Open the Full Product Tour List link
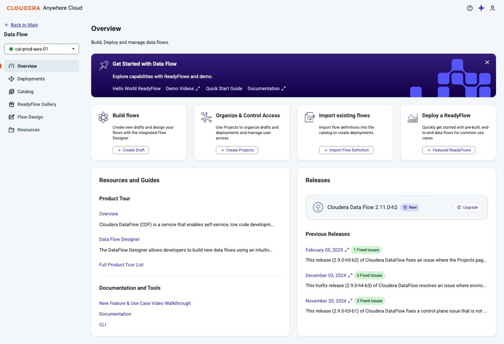 [121, 265]
